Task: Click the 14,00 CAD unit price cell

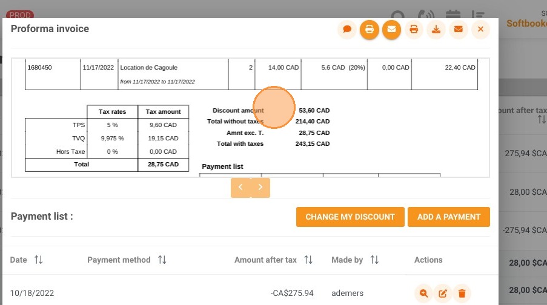Action: coord(283,68)
